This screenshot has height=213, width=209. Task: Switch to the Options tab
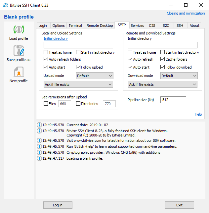(59, 26)
